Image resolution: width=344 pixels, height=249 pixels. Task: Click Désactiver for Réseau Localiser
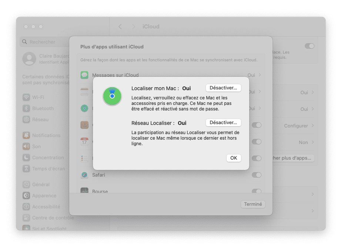[223, 123]
